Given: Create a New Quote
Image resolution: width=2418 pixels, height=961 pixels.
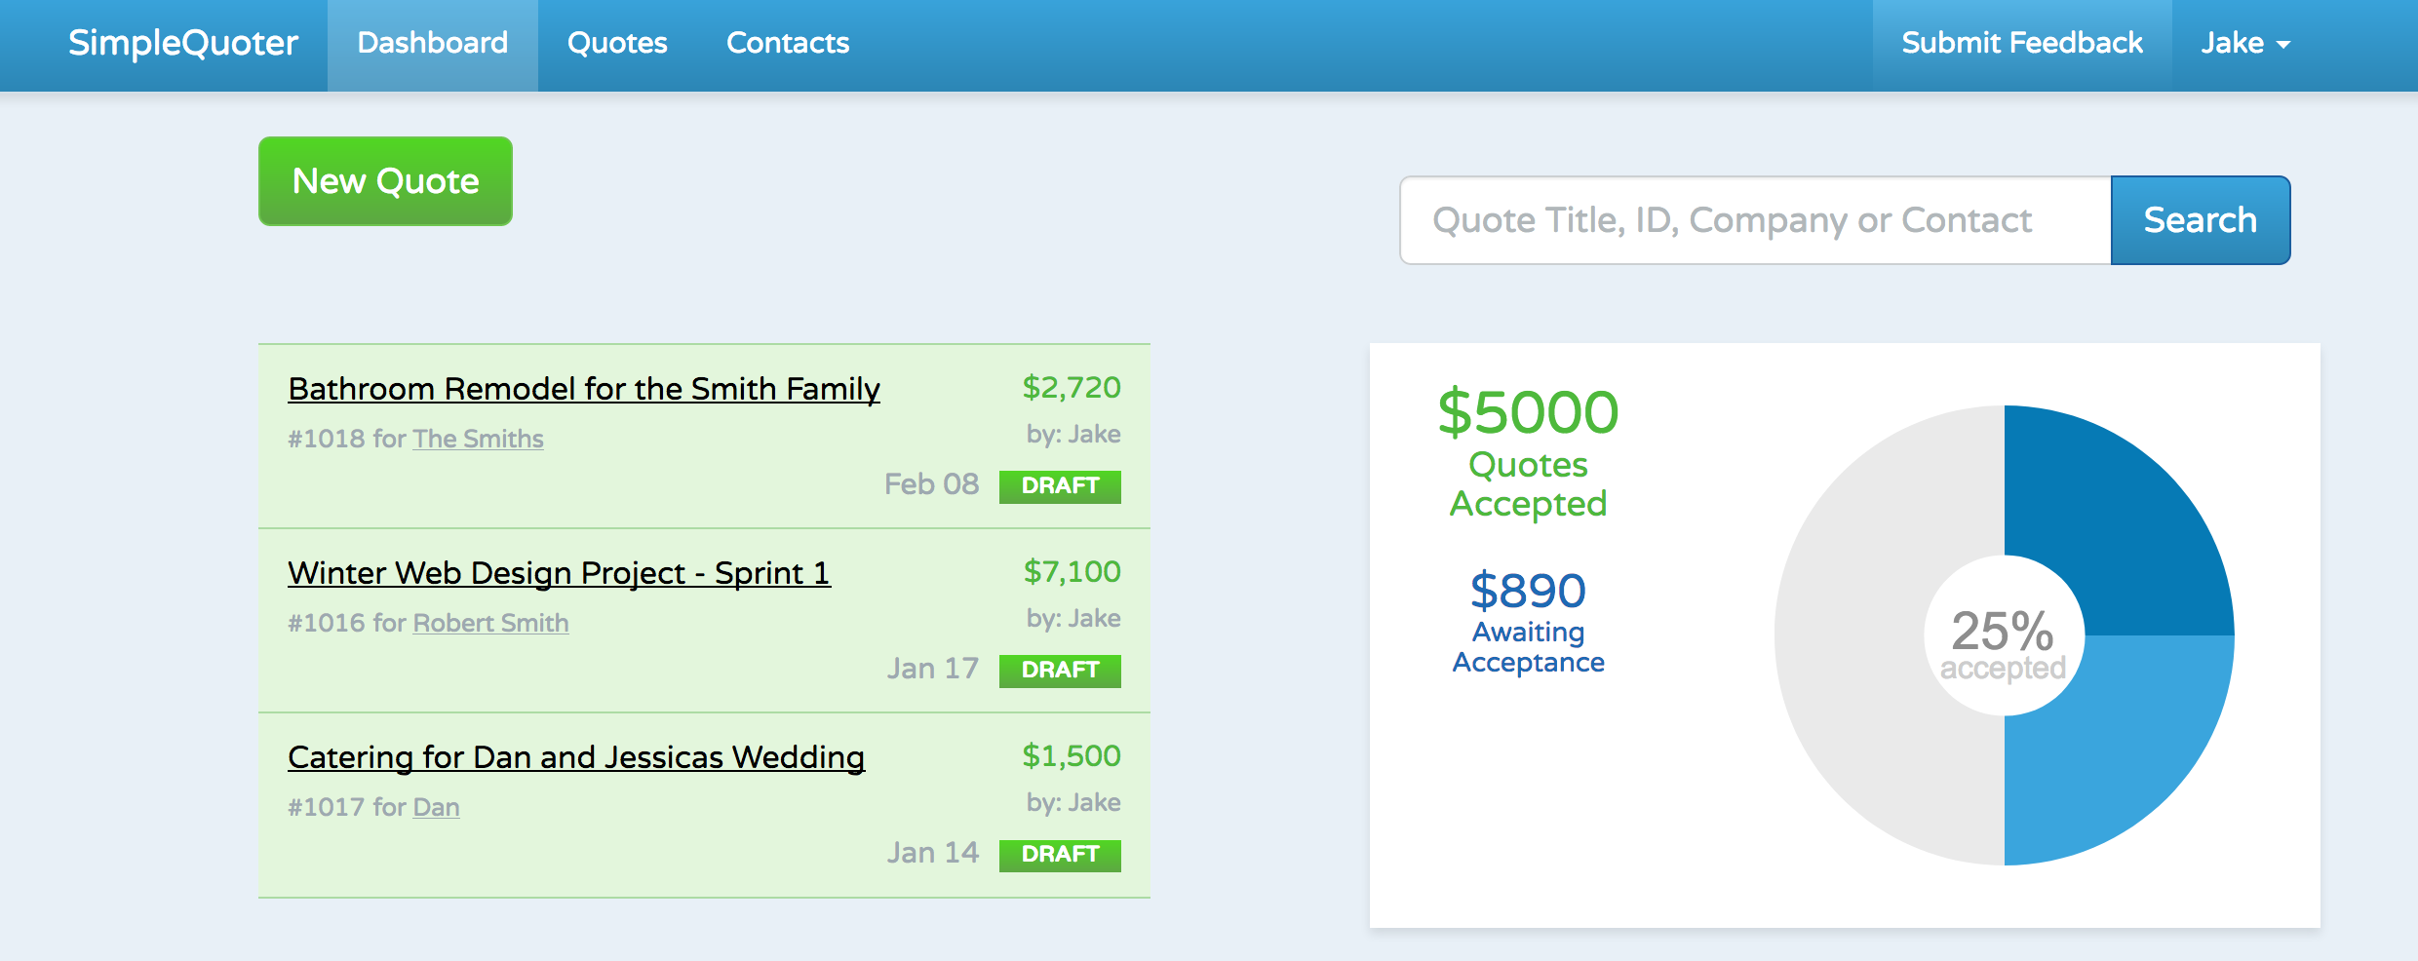Looking at the screenshot, I should 385,181.
